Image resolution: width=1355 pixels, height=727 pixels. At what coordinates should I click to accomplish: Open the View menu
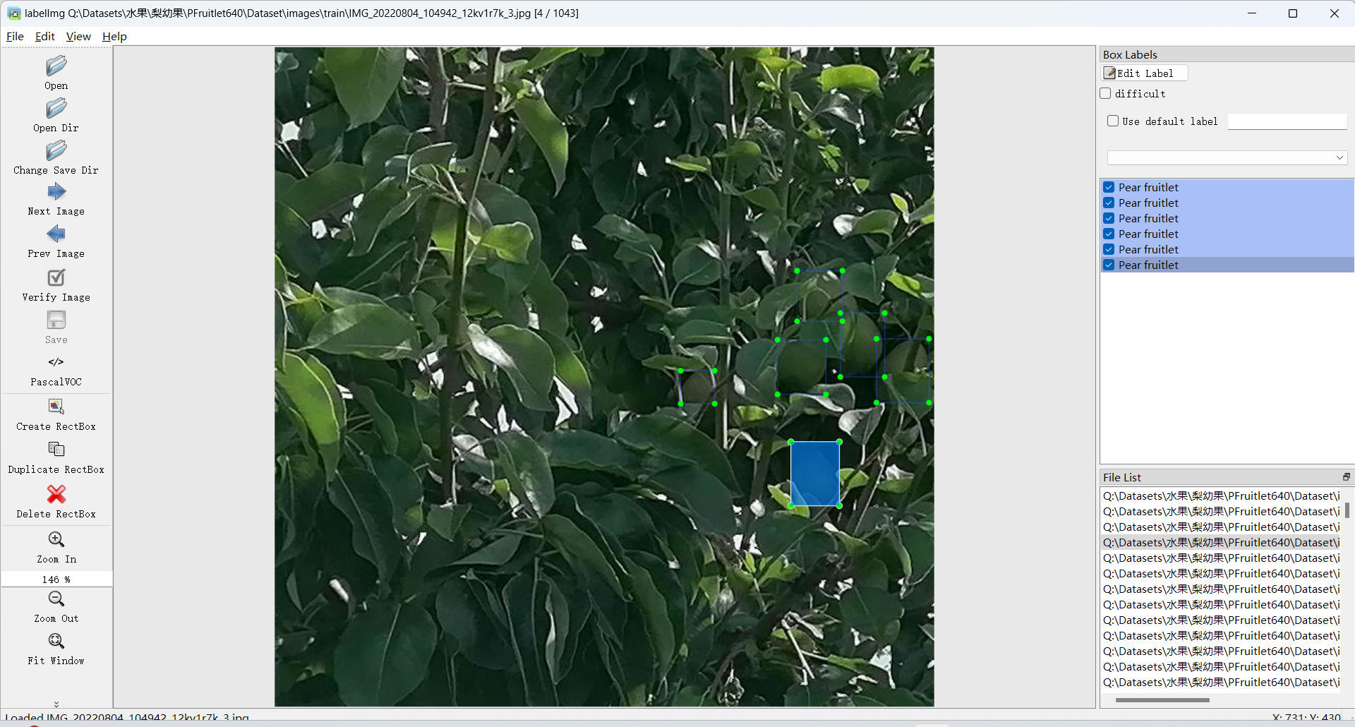(x=78, y=37)
